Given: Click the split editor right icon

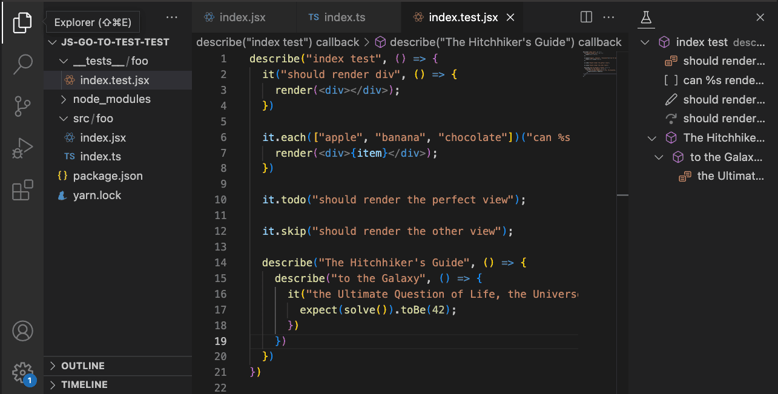Looking at the screenshot, I should coord(586,18).
